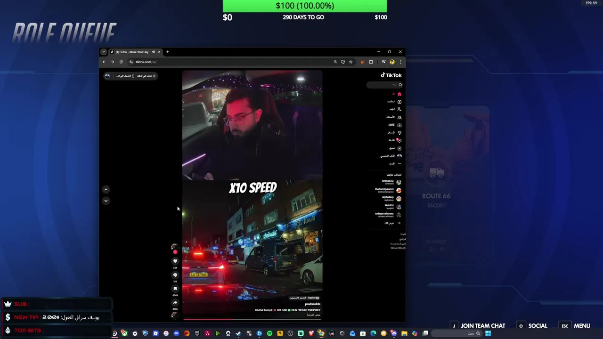Open the AlphaKep followed account
The image size is (603, 339).
point(391,198)
